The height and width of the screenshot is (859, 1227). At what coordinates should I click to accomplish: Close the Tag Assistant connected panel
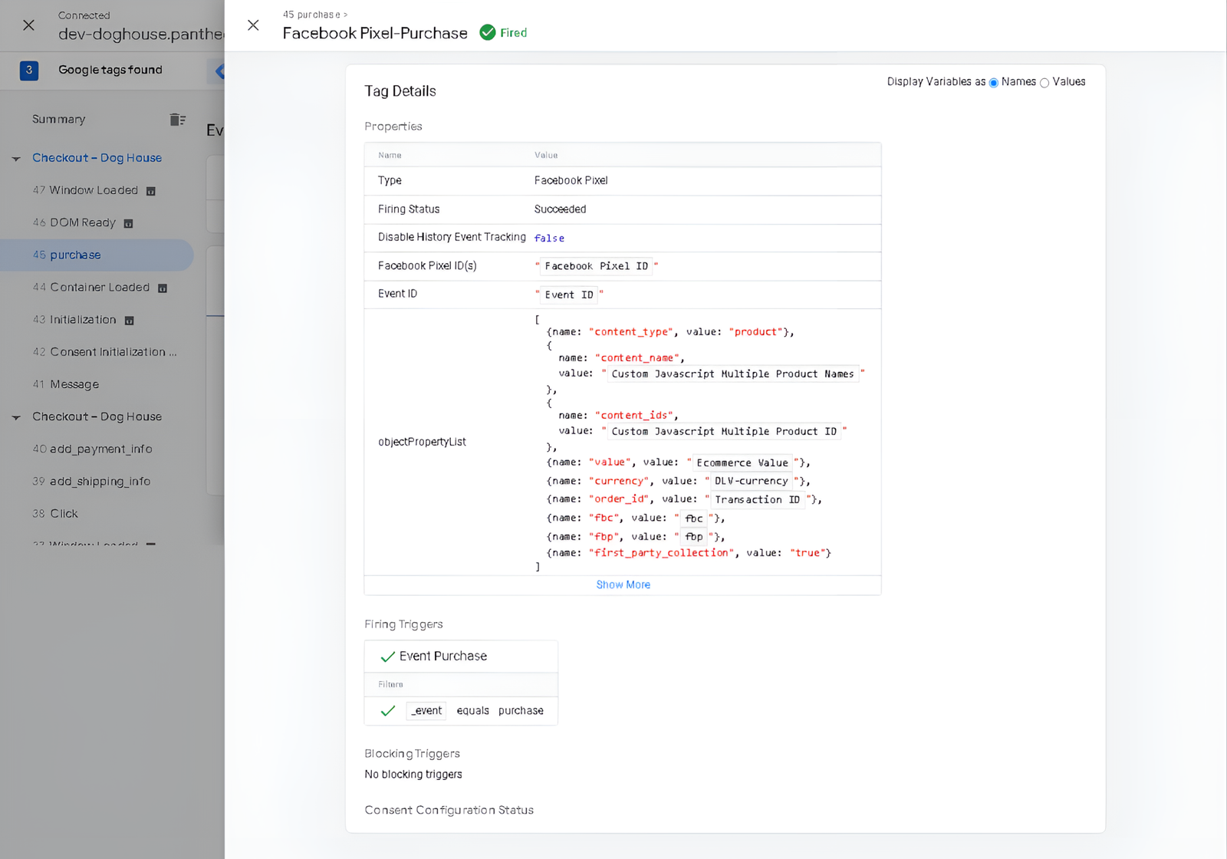click(28, 25)
